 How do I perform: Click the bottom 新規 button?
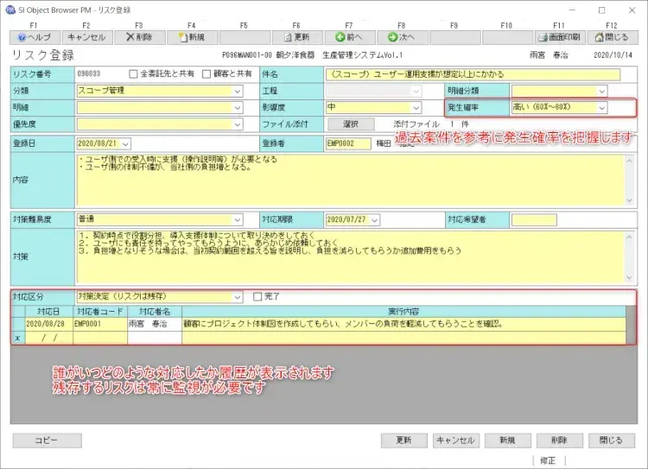click(x=507, y=440)
